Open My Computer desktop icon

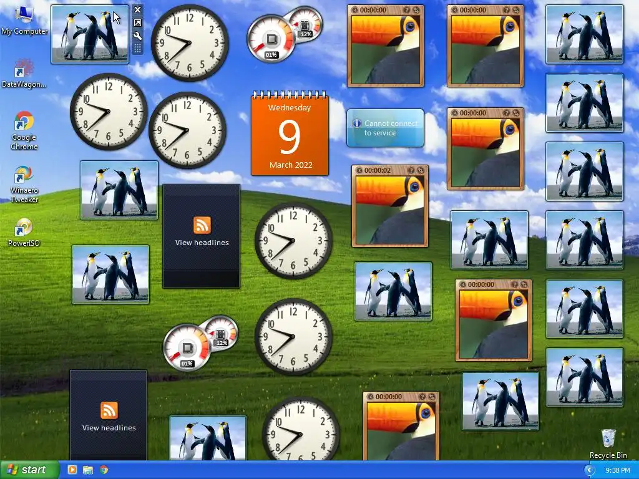[x=24, y=19]
